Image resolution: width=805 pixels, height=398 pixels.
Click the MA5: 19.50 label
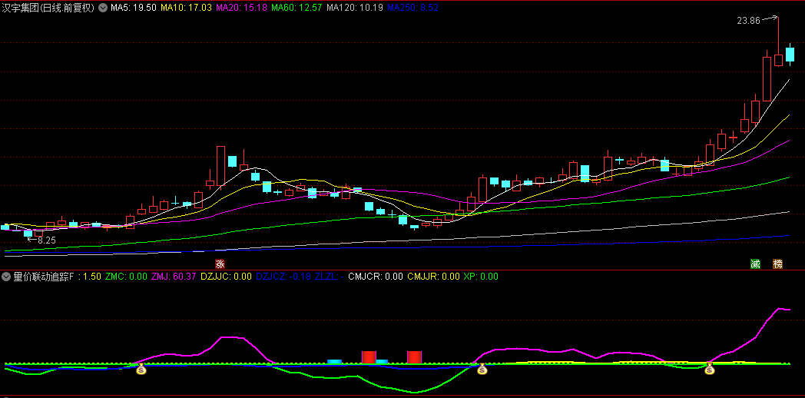(134, 8)
